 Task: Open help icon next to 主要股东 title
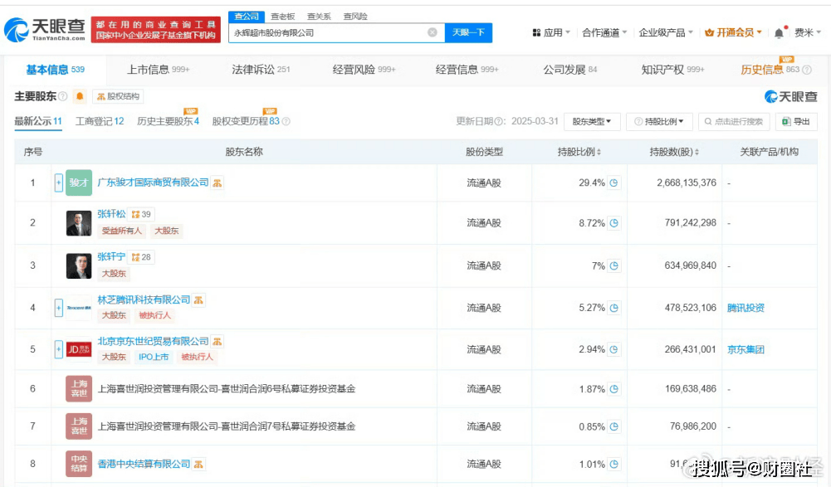coord(62,96)
